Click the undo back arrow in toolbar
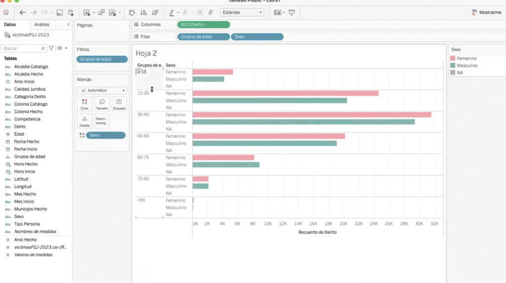This screenshot has width=506, height=283. pos(22,12)
